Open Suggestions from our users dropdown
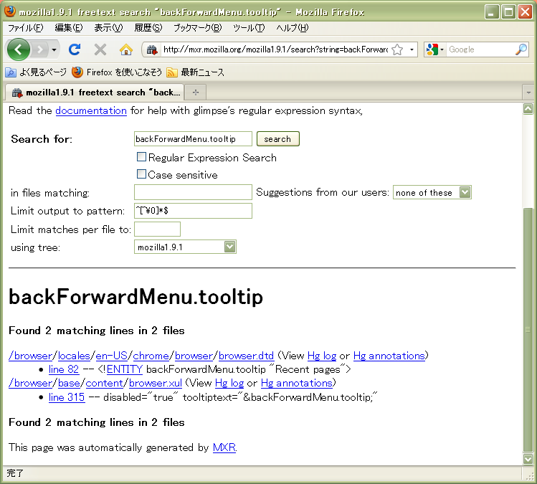537x484 pixels. point(432,192)
